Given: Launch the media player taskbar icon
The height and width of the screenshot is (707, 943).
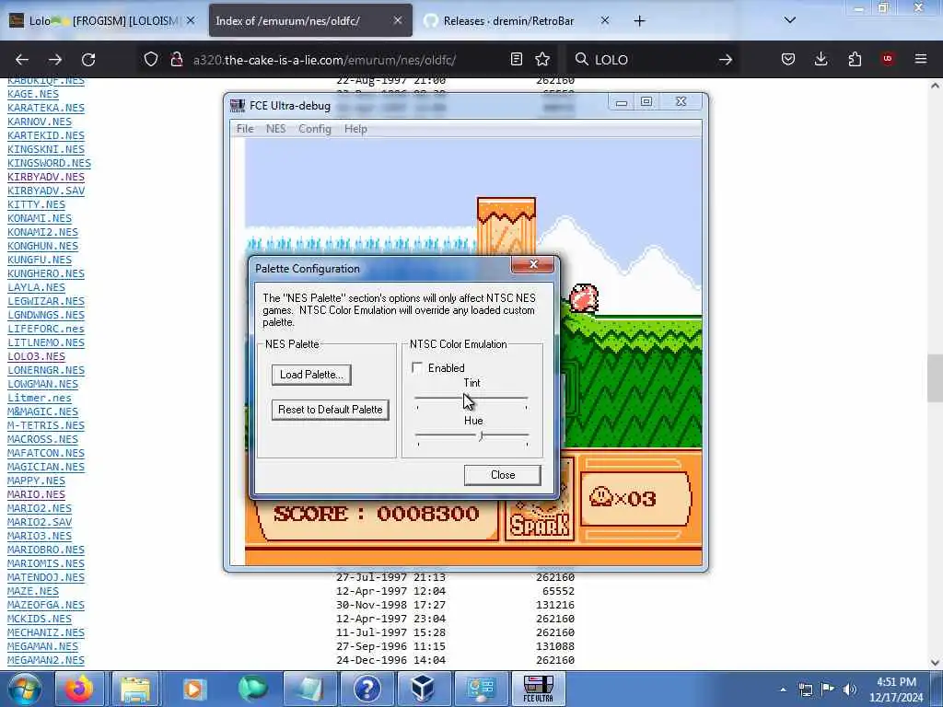Looking at the screenshot, I should coord(193,689).
